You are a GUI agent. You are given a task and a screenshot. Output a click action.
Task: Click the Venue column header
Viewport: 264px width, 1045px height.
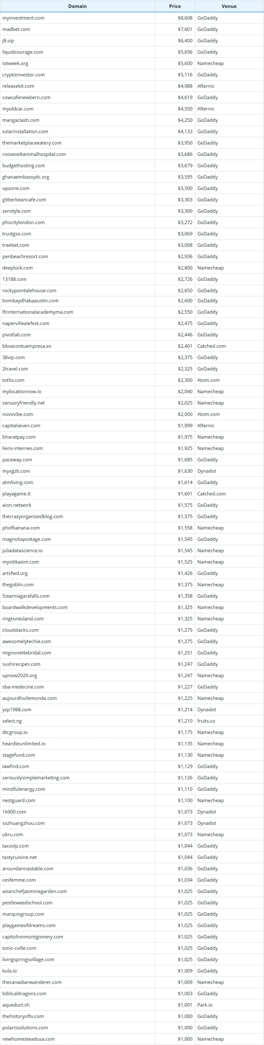229,6
